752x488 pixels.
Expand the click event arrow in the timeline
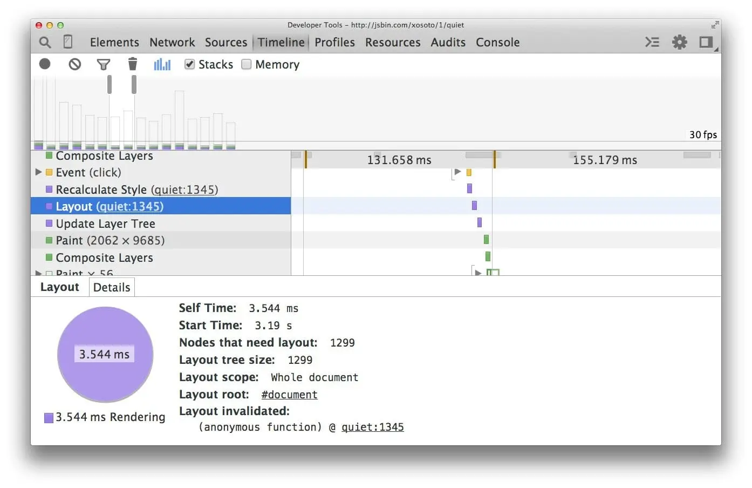coord(458,172)
